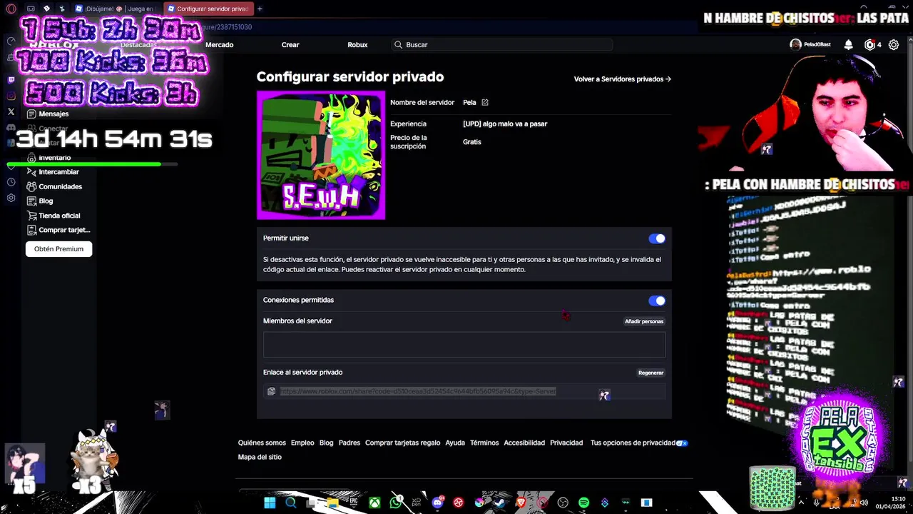This screenshot has width=913, height=514.
Task: Open OBS Studio from taskbar
Action: click(x=563, y=503)
